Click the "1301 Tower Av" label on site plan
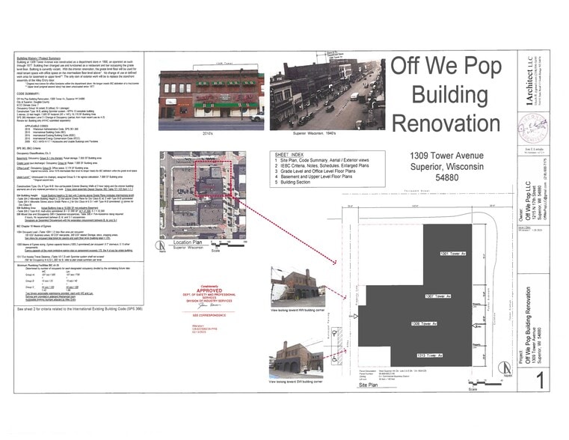Screen dimensions: 569x440 click(452, 254)
